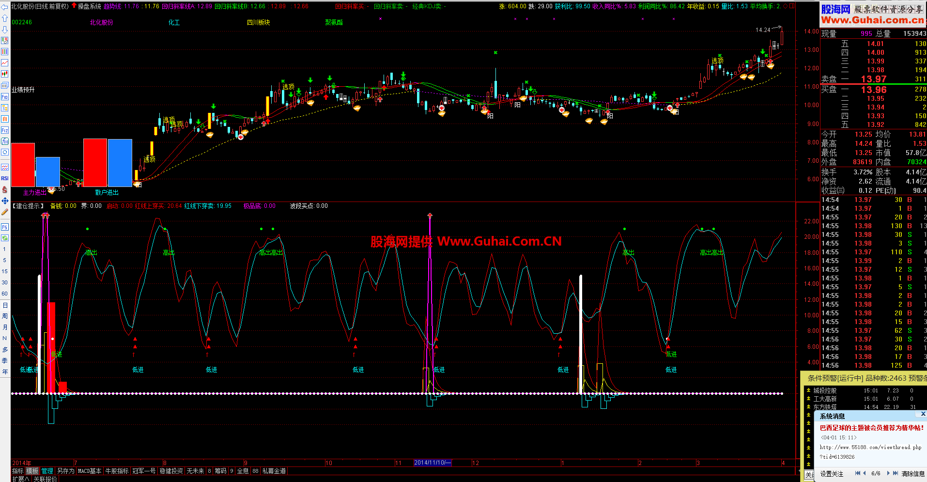Click the down arrow icon in sidebar

pyautogui.click(x=5, y=29)
